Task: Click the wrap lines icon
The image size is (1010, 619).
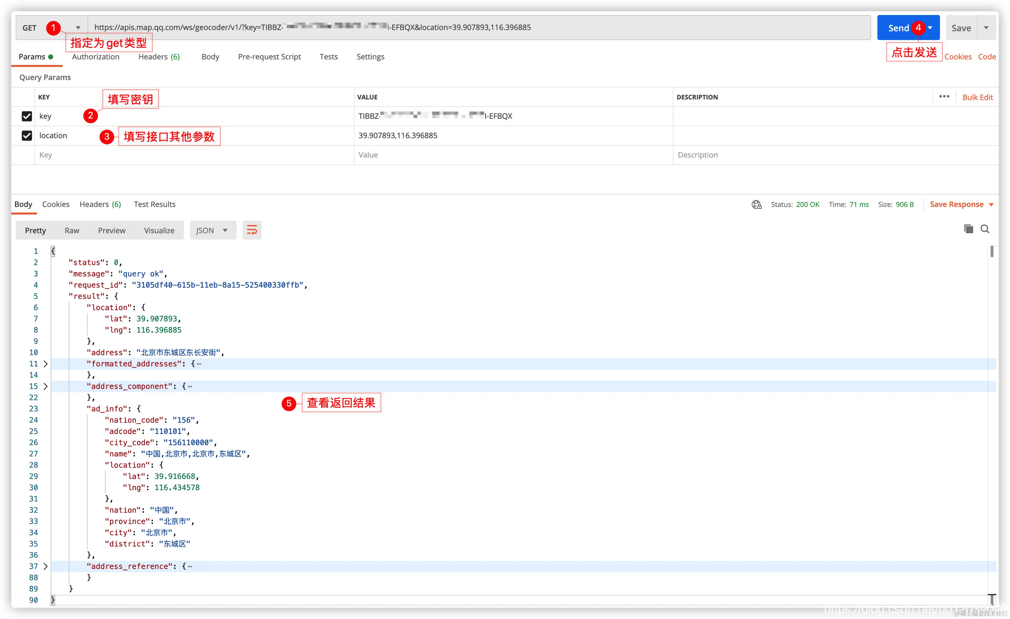Action: pyautogui.click(x=252, y=230)
